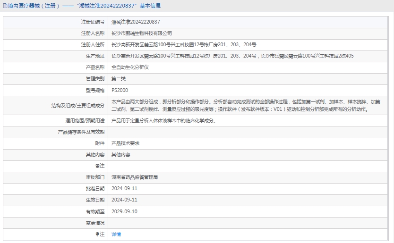Click the 其他内容 value text

tap(120, 154)
